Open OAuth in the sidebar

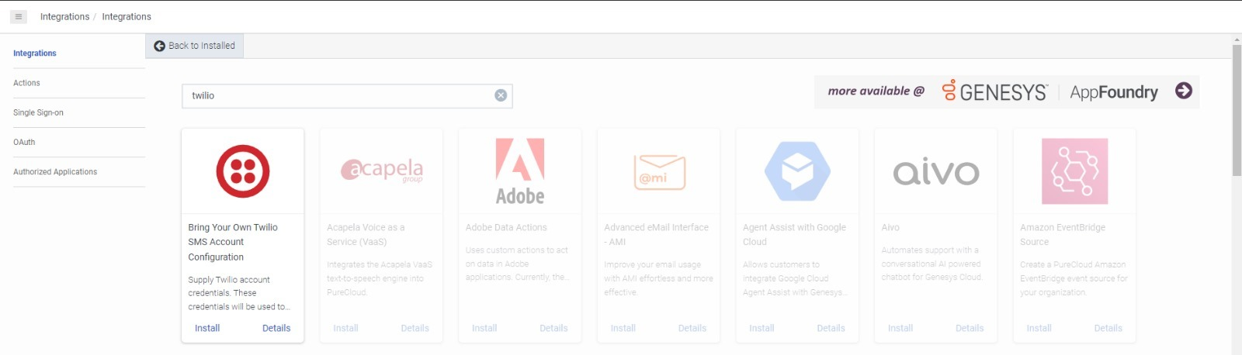(x=24, y=142)
